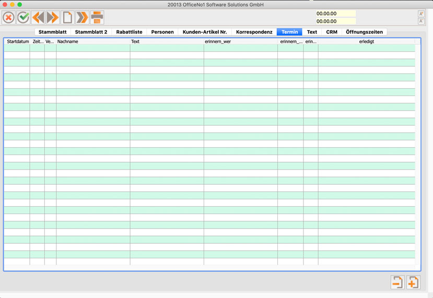This screenshot has width=433, height=298.
Task: Click the yellow macOS minimize button
Action: point(12,4)
